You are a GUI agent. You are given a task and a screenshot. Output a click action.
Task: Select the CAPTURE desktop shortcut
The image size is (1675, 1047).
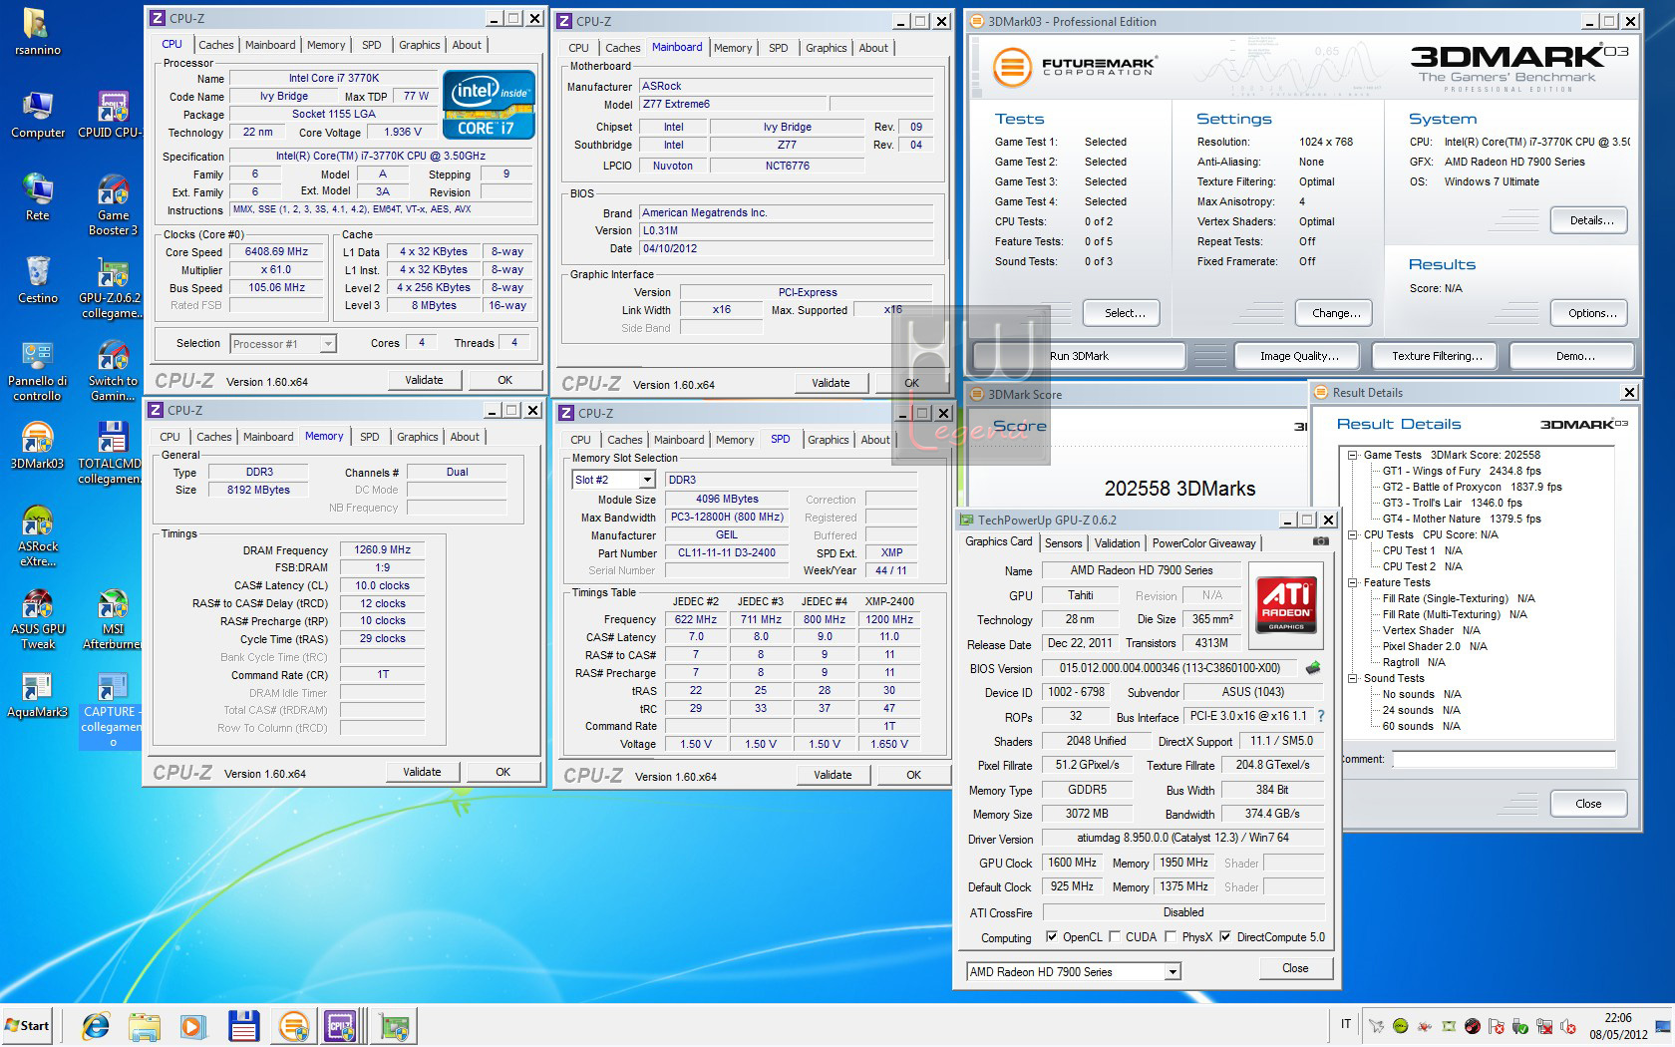[111, 710]
